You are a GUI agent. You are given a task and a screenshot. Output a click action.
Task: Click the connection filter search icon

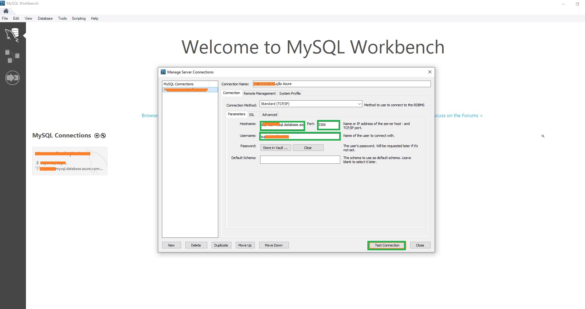tap(543, 136)
